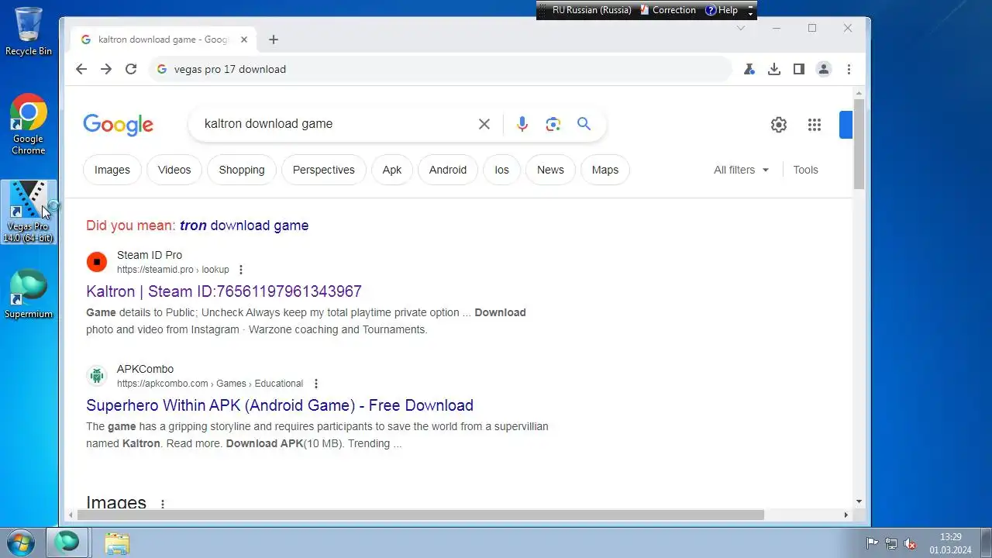
Task: Search by image with the Google Lens icon
Action: 553,124
